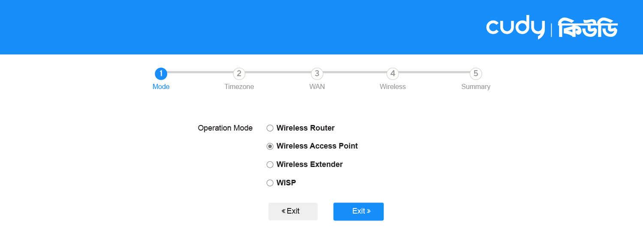
Task: Click the step 3 numbered circle
Action: coord(317,74)
